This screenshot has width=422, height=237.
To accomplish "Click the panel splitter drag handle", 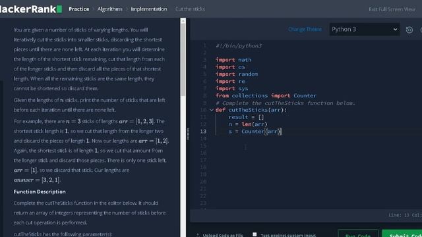I will point(188,134).
